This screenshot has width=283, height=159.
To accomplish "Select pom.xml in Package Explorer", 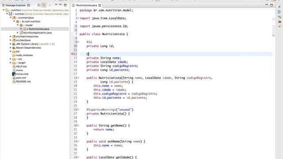I will 21,78.
